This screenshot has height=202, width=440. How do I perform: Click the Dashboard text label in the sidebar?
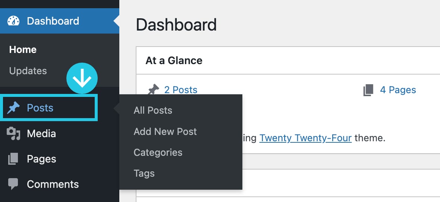[53, 21]
